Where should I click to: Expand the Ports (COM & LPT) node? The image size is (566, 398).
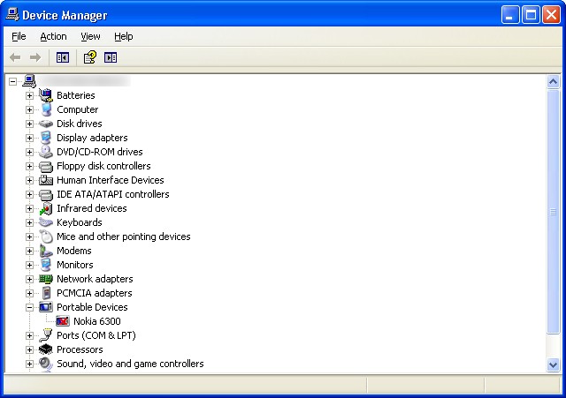coord(29,335)
